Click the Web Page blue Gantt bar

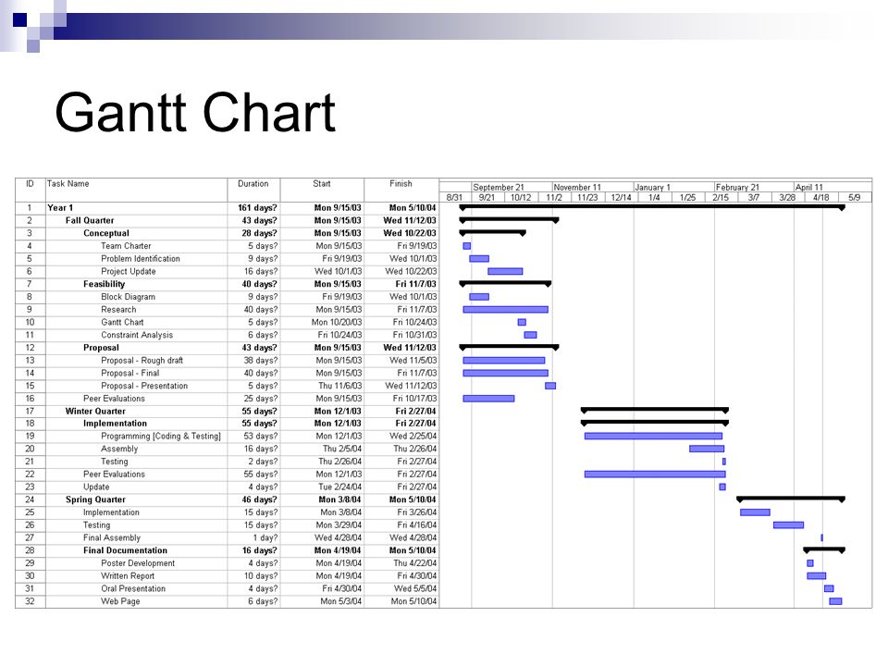click(x=835, y=601)
